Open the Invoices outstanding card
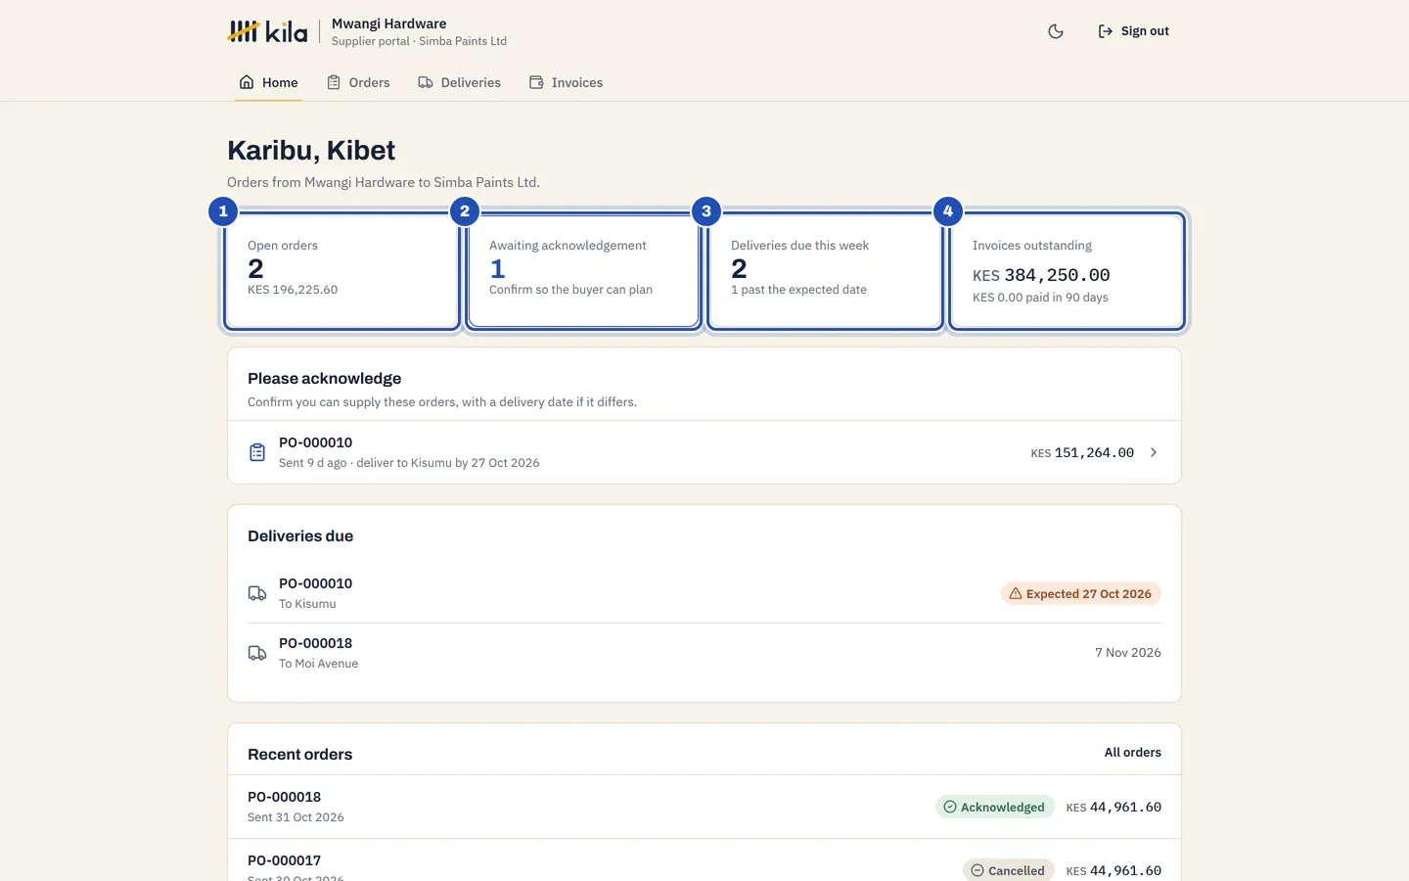 1067,271
